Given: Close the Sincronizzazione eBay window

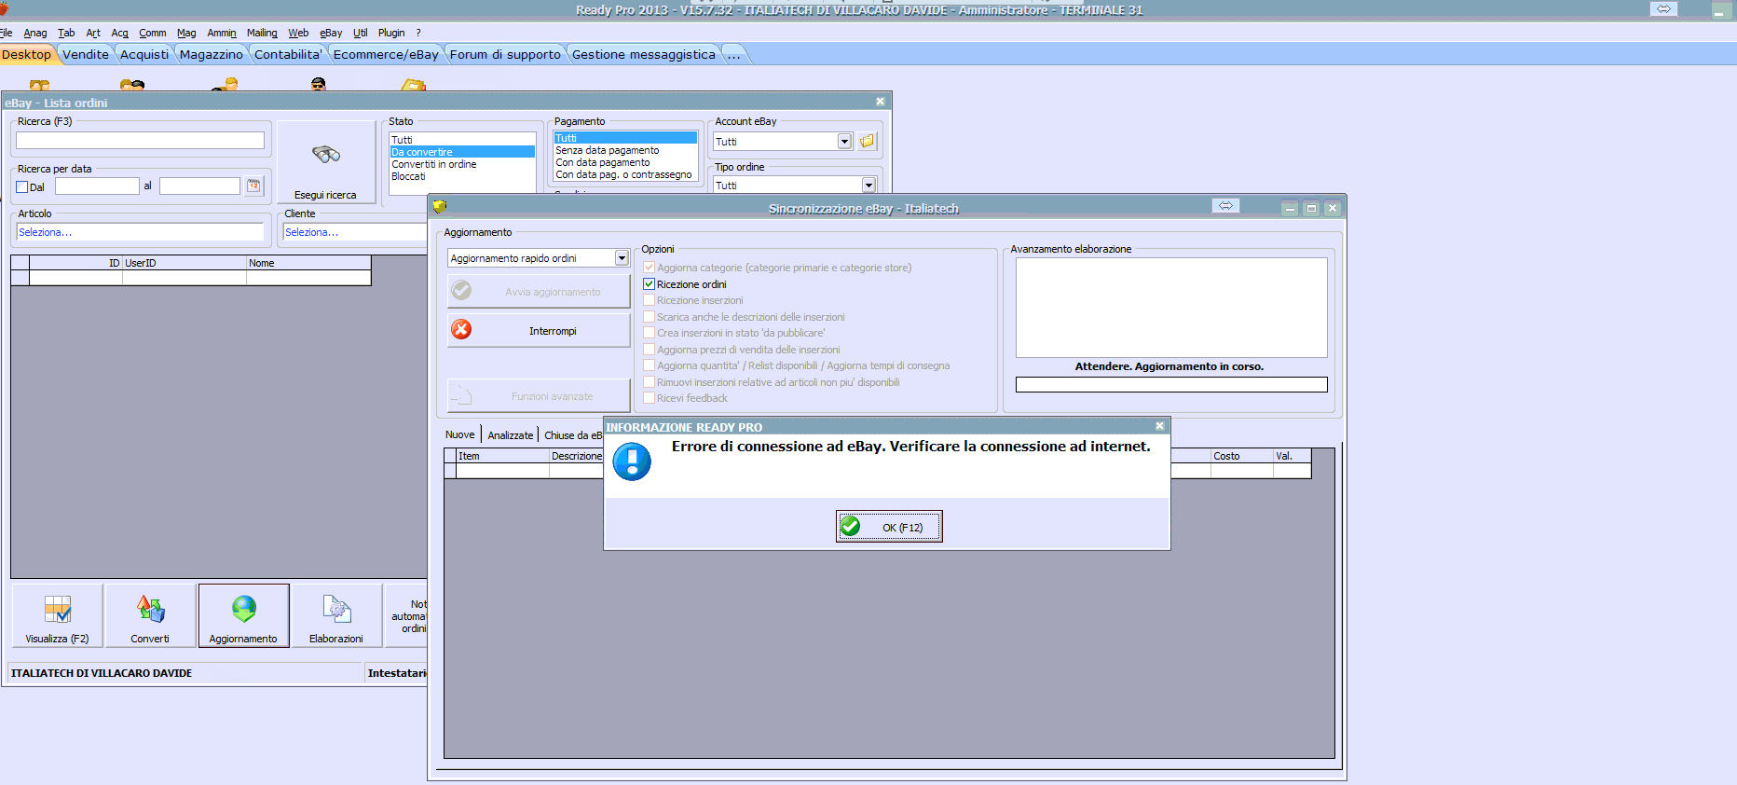Looking at the screenshot, I should 1333,208.
